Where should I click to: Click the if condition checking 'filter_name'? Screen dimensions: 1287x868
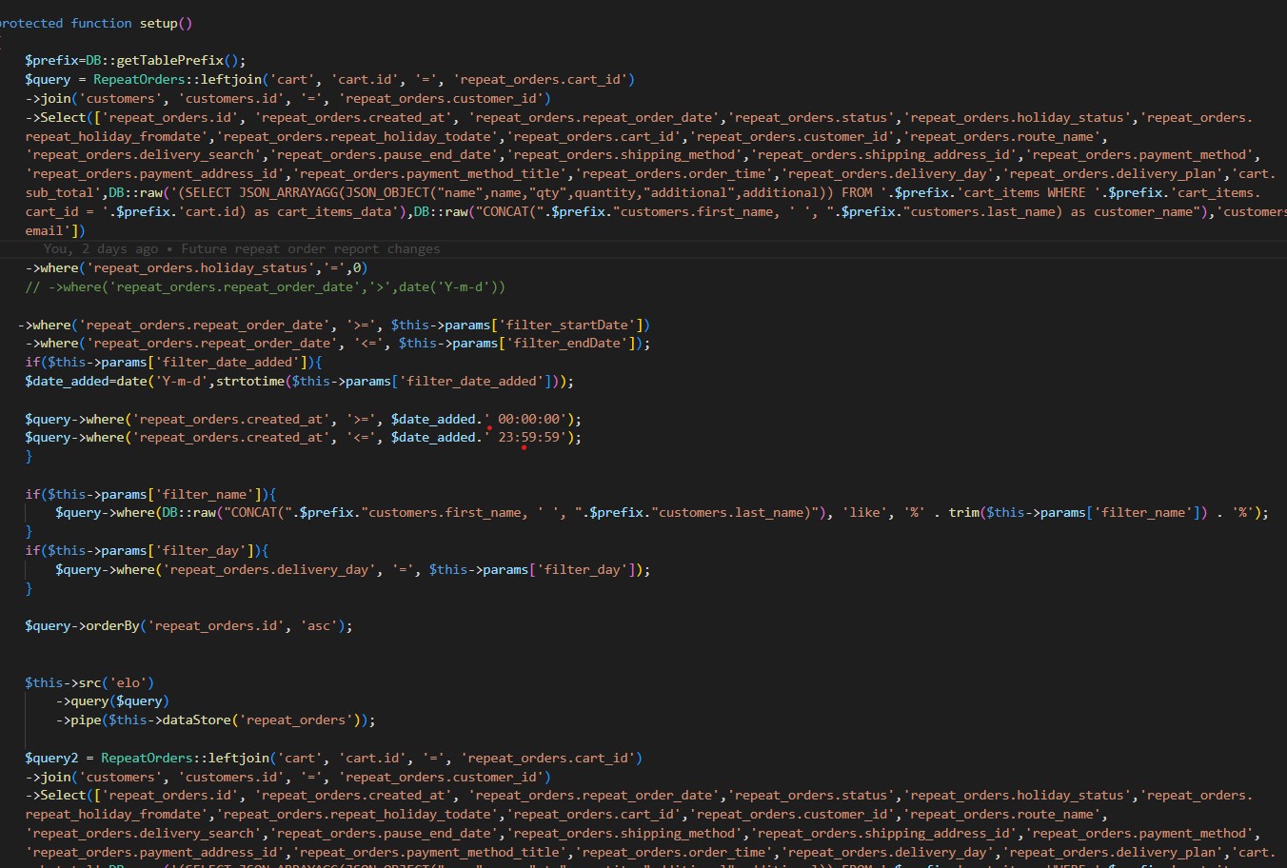(150, 494)
